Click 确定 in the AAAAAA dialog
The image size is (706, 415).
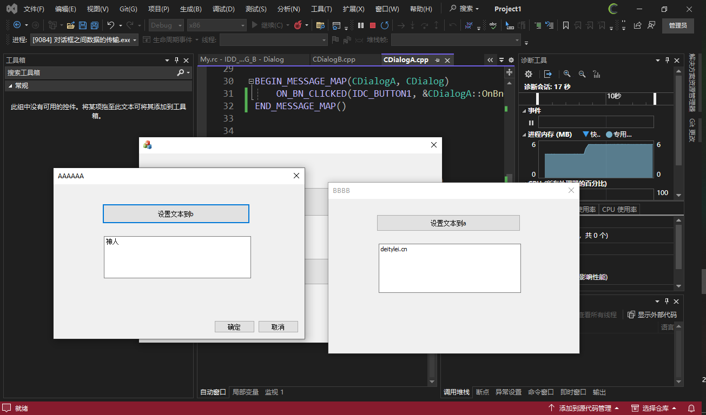[x=234, y=327]
